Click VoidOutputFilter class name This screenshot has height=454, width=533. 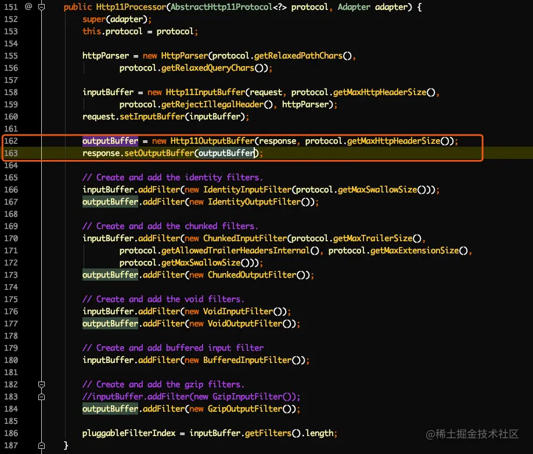(245, 324)
